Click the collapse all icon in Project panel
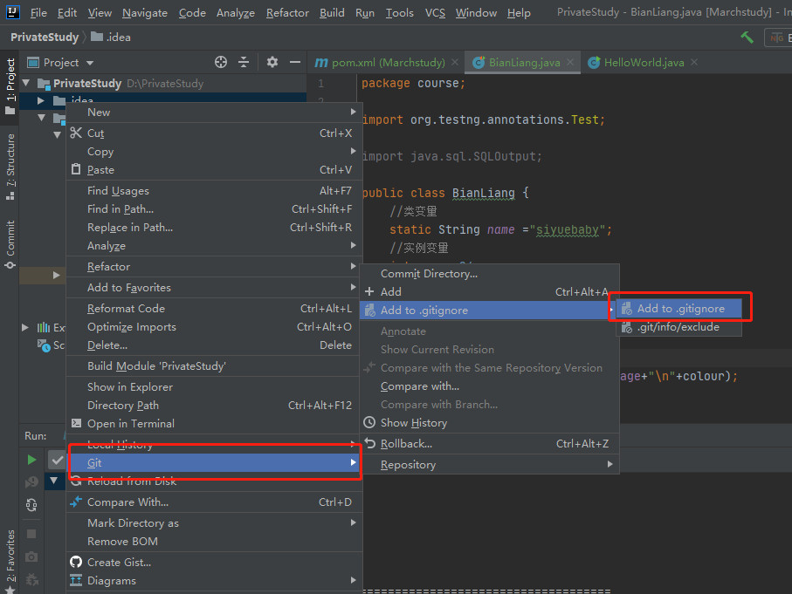This screenshot has height=594, width=792. [244, 62]
